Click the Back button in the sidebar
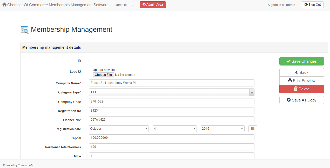 point(301,72)
